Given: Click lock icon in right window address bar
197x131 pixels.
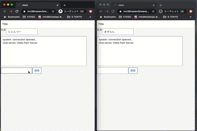Looking at the screenshot, I should 120,11.
